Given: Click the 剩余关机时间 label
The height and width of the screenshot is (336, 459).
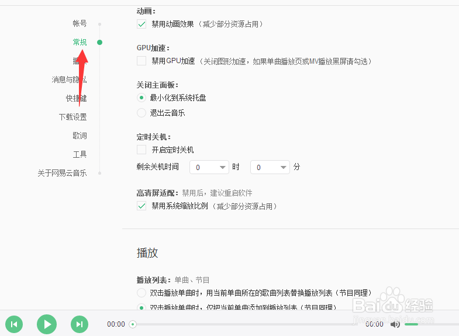Looking at the screenshot, I should [x=157, y=167].
